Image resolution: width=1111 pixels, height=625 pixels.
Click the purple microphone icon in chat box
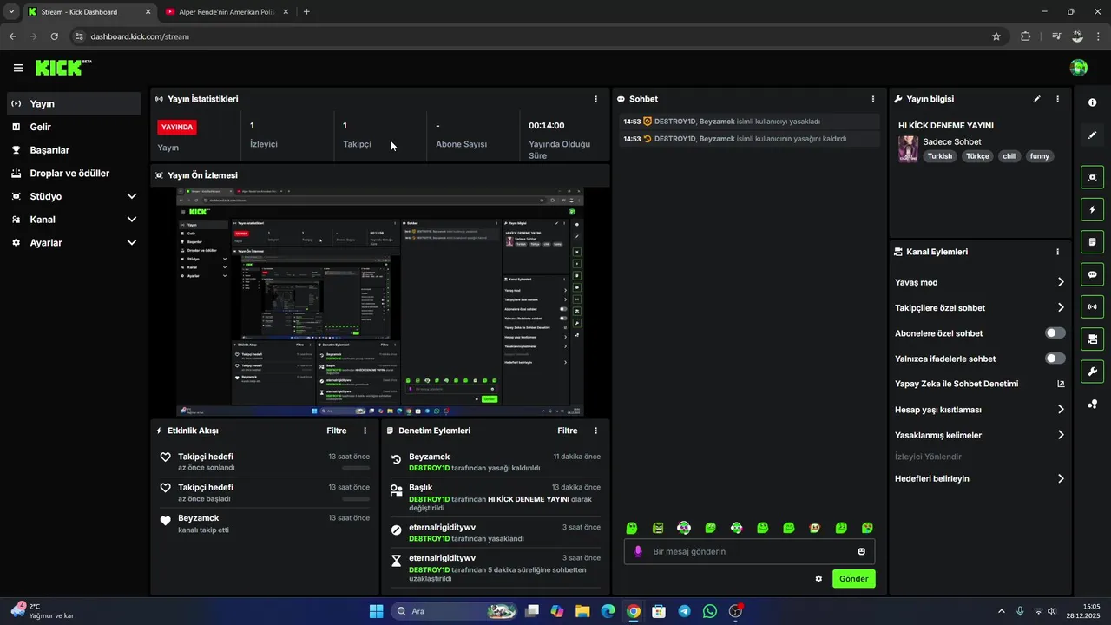click(x=638, y=551)
